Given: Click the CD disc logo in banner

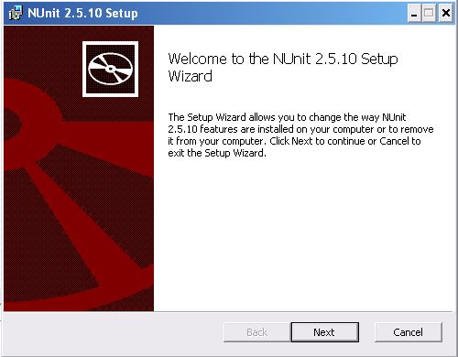Looking at the screenshot, I should tap(110, 69).
